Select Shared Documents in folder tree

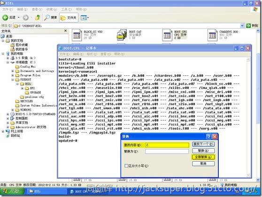(x=19, y=123)
